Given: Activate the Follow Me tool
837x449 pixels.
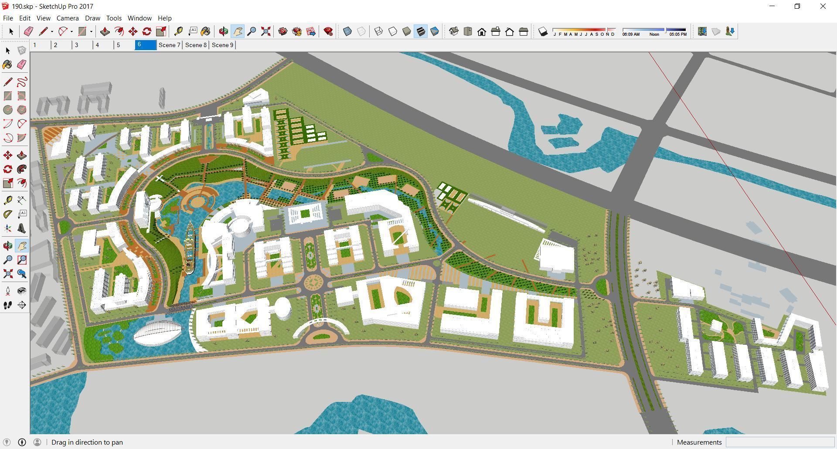Looking at the screenshot, I should point(21,169).
